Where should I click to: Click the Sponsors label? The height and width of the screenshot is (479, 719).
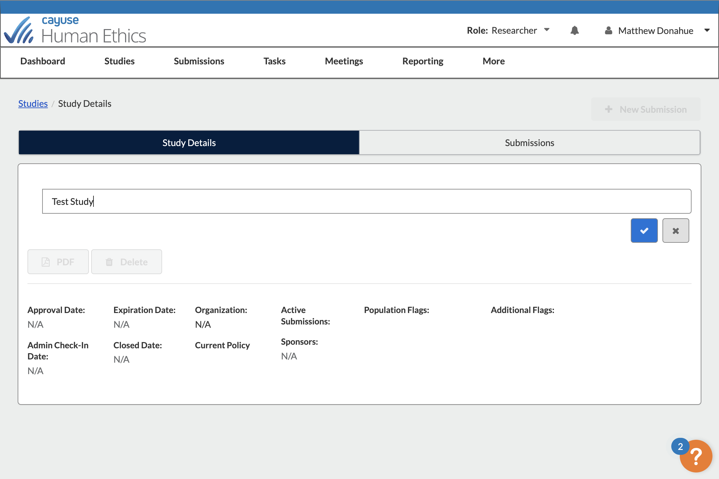tap(299, 341)
